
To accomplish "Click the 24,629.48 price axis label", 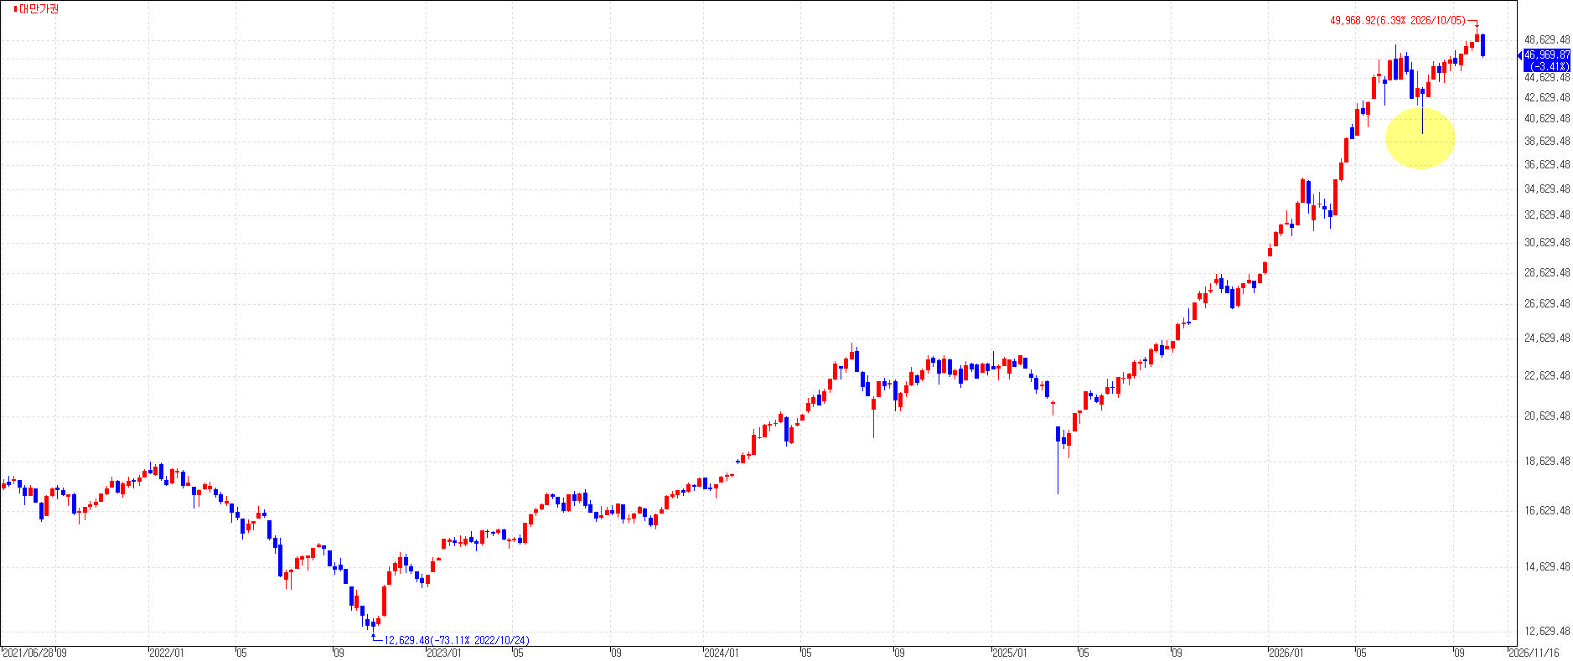I will [1547, 338].
